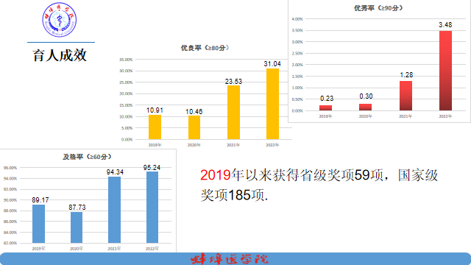Image resolution: width=471 pixels, height=265 pixels.
Task: Select the blue 95.24 bar for 2022
Action: pyautogui.click(x=152, y=208)
